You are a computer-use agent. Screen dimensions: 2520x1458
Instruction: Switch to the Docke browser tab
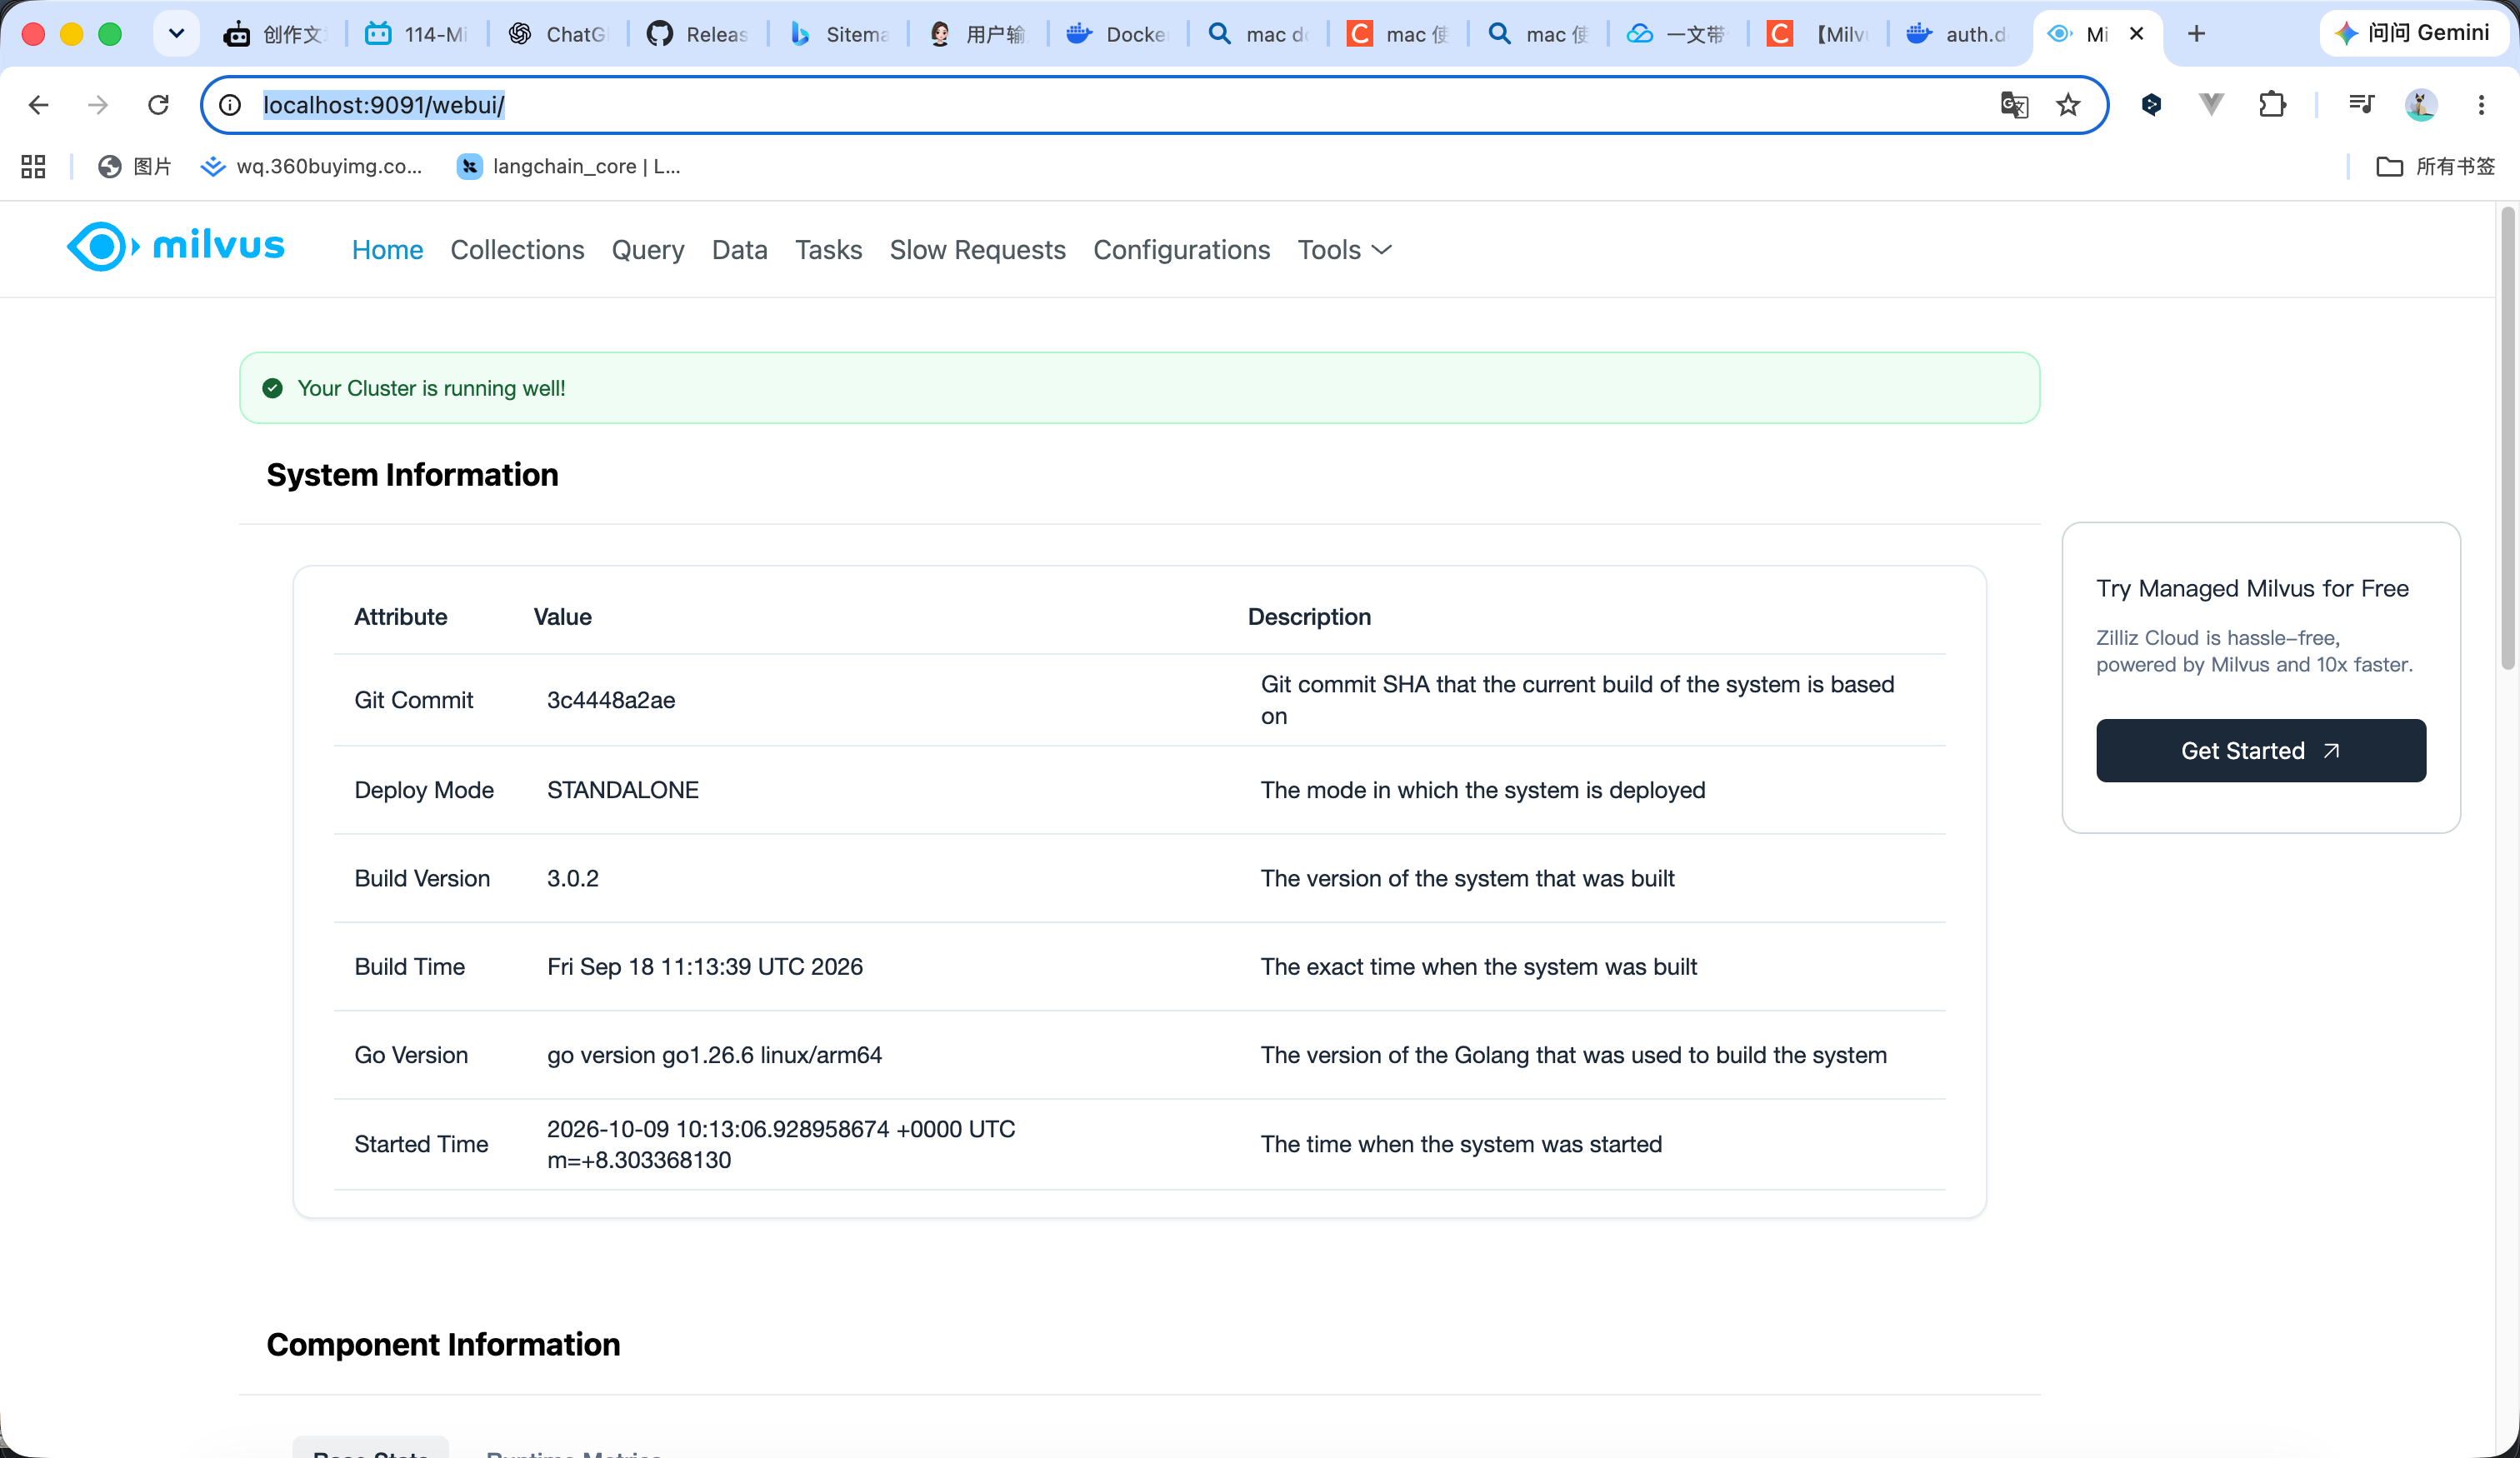point(1119,34)
